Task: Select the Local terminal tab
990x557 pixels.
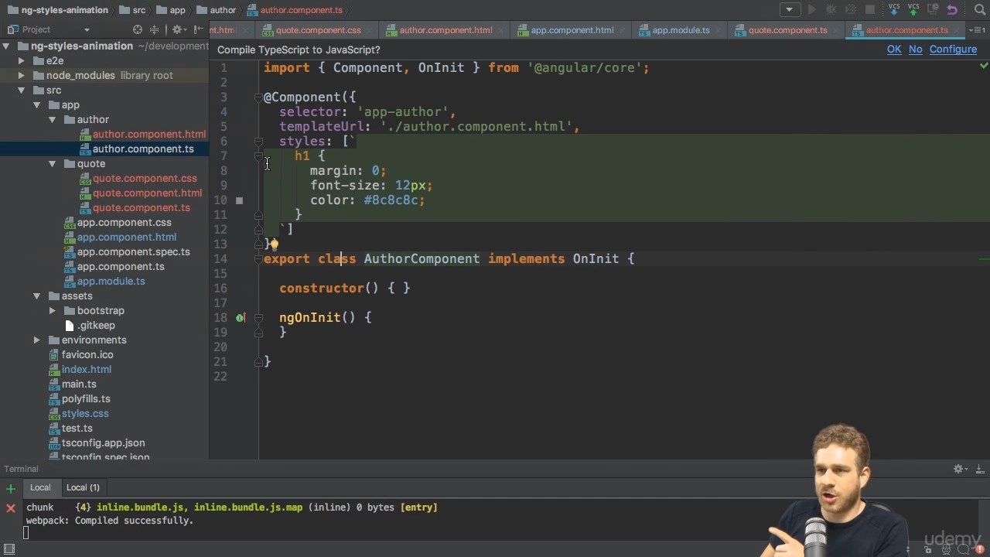Action: (40, 487)
